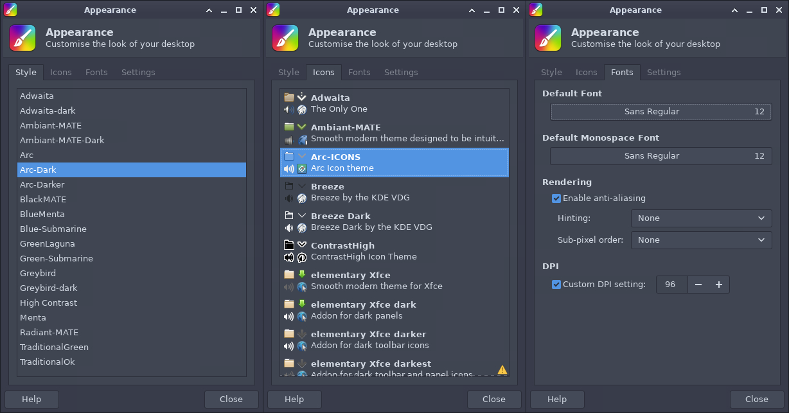Switch to the Style tab in the icon-theme window
Viewport: 789px width, 413px height.
pyautogui.click(x=288, y=73)
